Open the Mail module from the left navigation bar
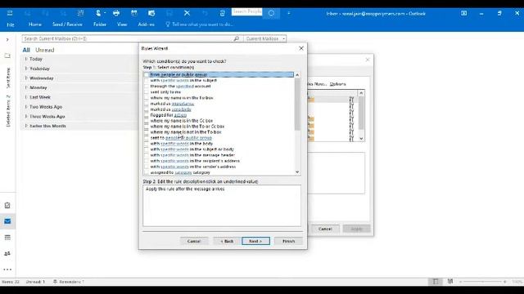 (x=7, y=221)
